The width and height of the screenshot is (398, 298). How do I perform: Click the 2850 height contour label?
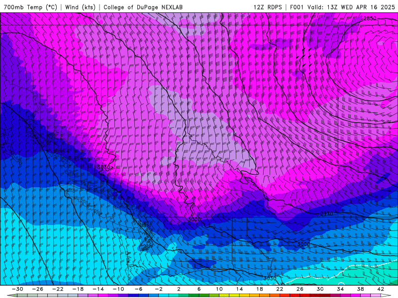(x=370, y=18)
